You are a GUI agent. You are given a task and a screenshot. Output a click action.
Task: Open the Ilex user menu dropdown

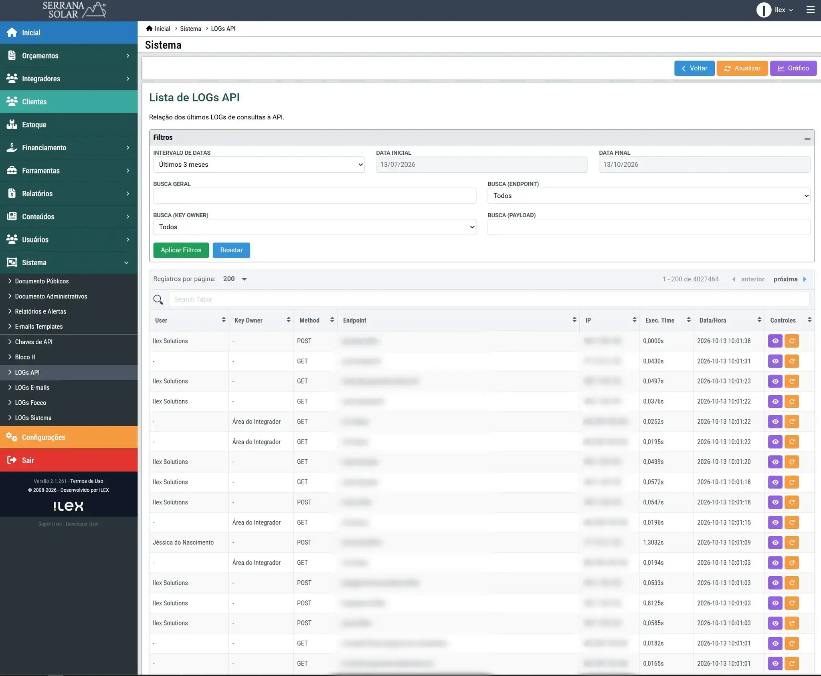(784, 10)
